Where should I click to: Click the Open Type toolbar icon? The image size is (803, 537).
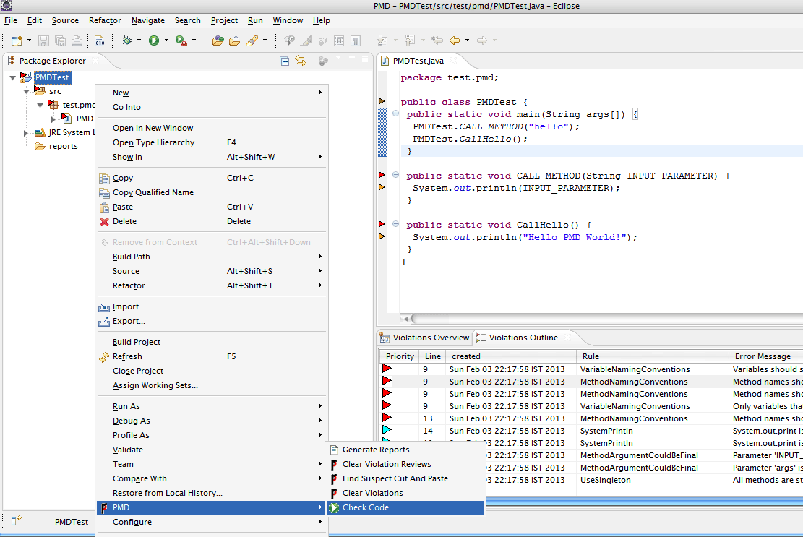218,41
